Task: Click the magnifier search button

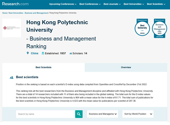Action: 79,114
